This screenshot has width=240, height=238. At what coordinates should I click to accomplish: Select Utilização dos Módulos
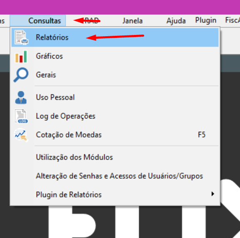tap(115, 157)
